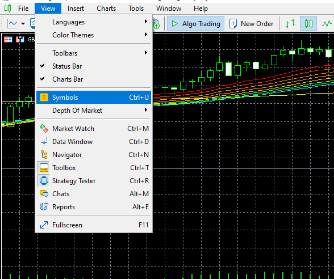
Task: Click the GB symbol label on chart
Action: [31, 40]
